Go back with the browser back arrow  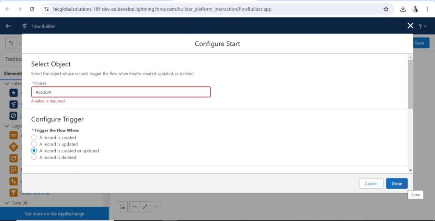coord(8,9)
